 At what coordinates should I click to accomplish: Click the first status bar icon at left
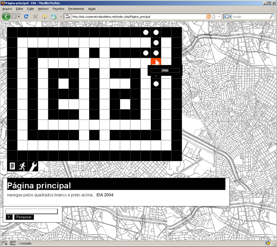coord(5,243)
